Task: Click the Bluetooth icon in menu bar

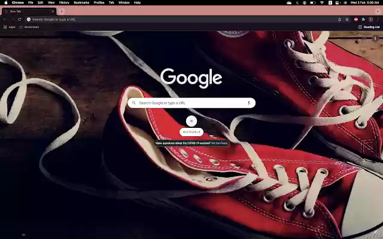Action: [297, 2]
